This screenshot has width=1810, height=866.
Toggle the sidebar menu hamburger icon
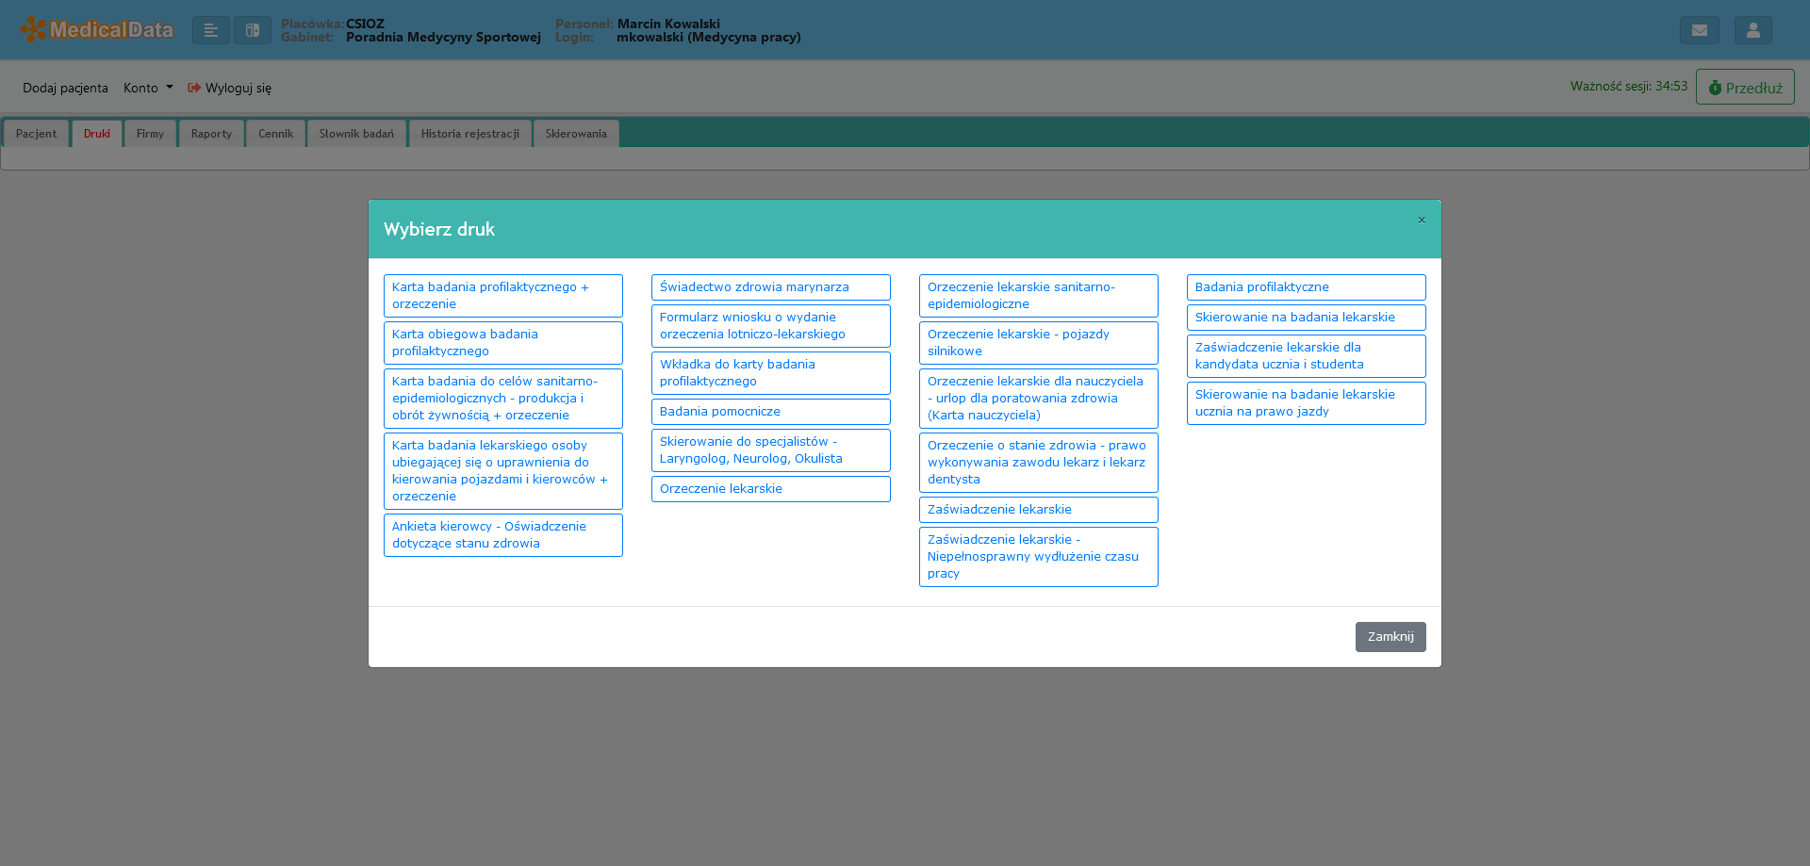[x=211, y=30]
